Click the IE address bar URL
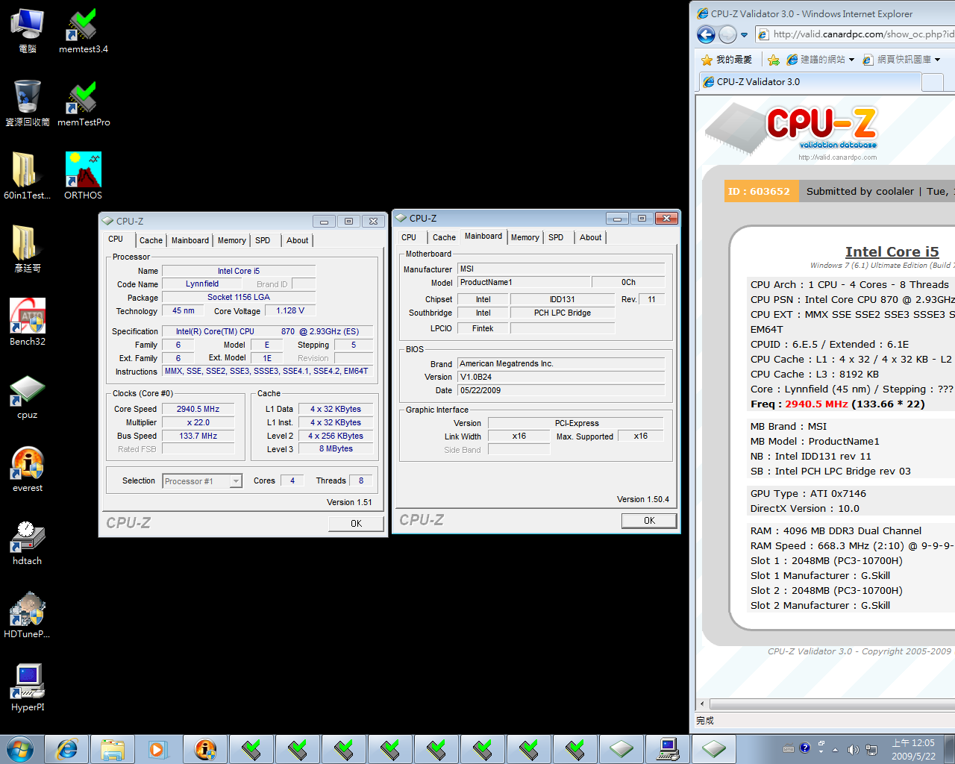The height and width of the screenshot is (764, 955). [863, 34]
